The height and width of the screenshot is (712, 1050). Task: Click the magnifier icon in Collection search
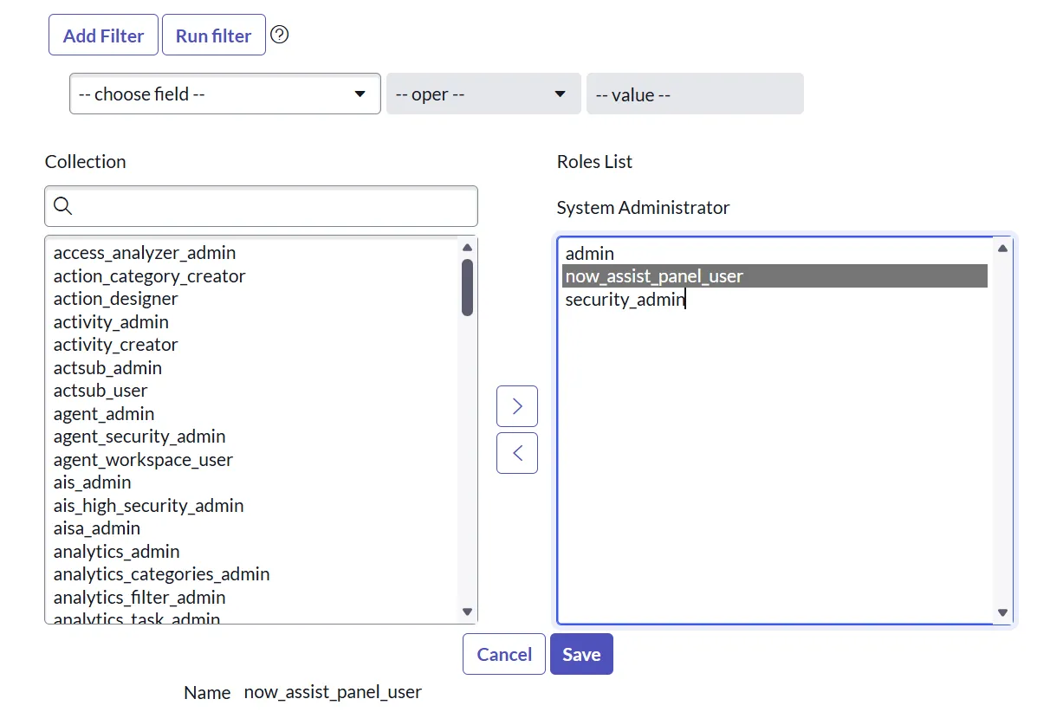(x=63, y=206)
